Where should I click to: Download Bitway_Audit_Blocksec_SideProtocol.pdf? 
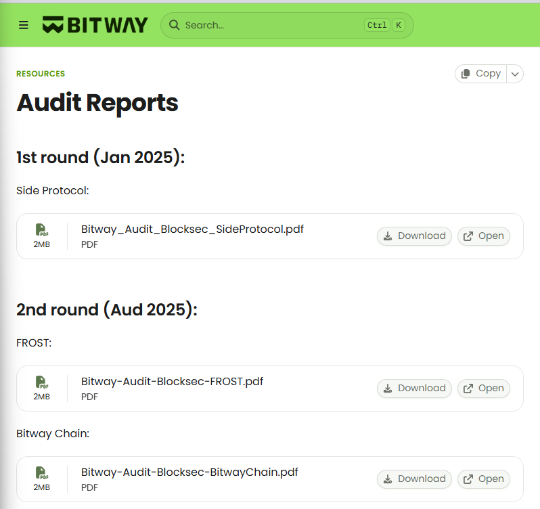414,236
